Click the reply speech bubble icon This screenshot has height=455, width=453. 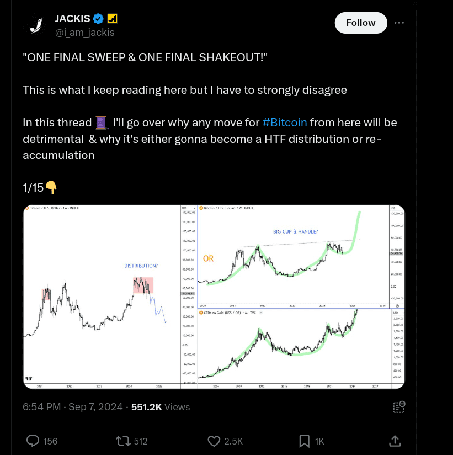click(34, 441)
